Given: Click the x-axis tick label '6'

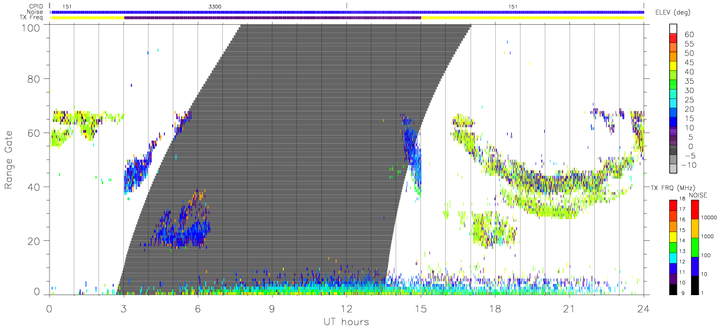Looking at the screenshot, I should pyautogui.click(x=198, y=309).
